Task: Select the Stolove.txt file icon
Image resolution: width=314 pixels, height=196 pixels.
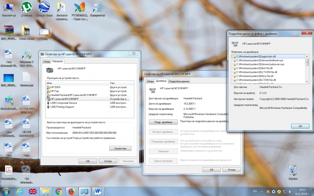Action: 26,79
